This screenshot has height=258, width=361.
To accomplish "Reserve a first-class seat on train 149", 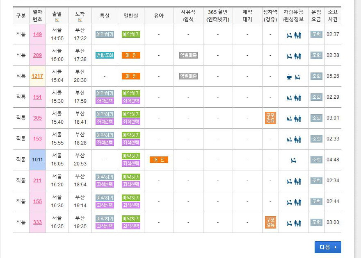I will [105, 34].
